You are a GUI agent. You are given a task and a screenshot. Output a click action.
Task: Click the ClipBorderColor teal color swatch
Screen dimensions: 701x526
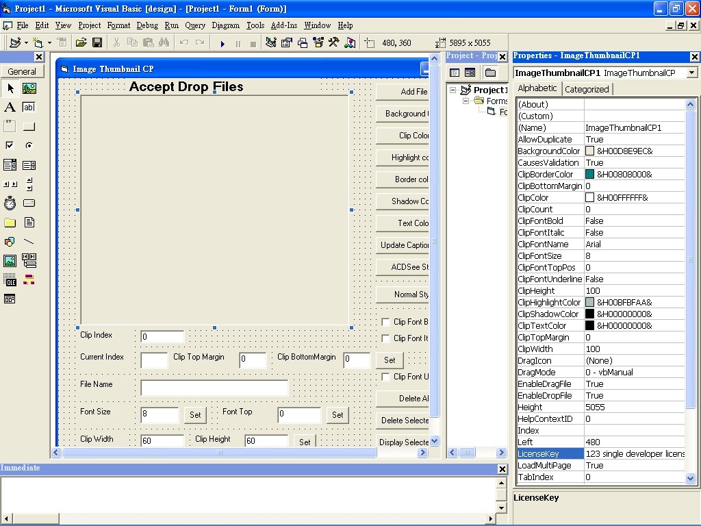[x=590, y=175]
